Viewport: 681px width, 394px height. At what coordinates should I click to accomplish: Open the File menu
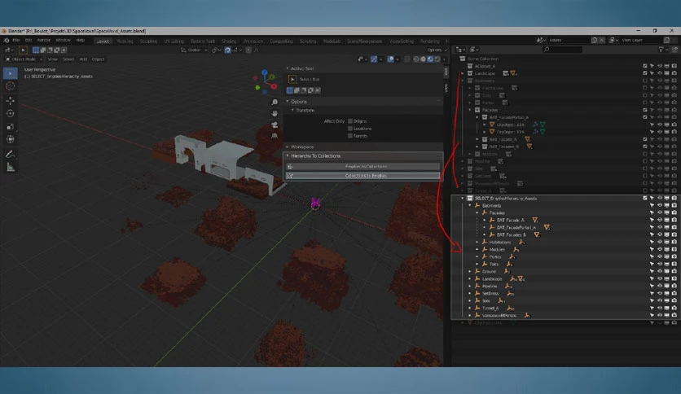click(x=16, y=41)
